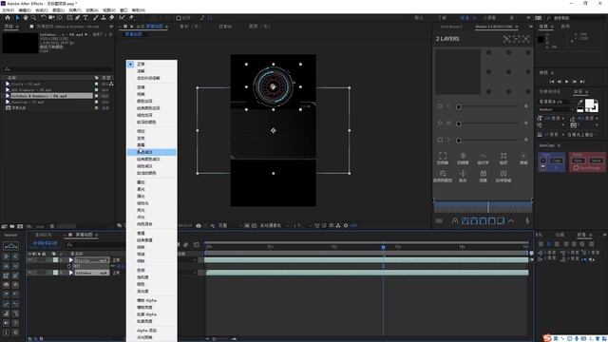This screenshot has width=608, height=342.
Task: Choose 模板 Alpha blend mode
Action: [x=152, y=300]
